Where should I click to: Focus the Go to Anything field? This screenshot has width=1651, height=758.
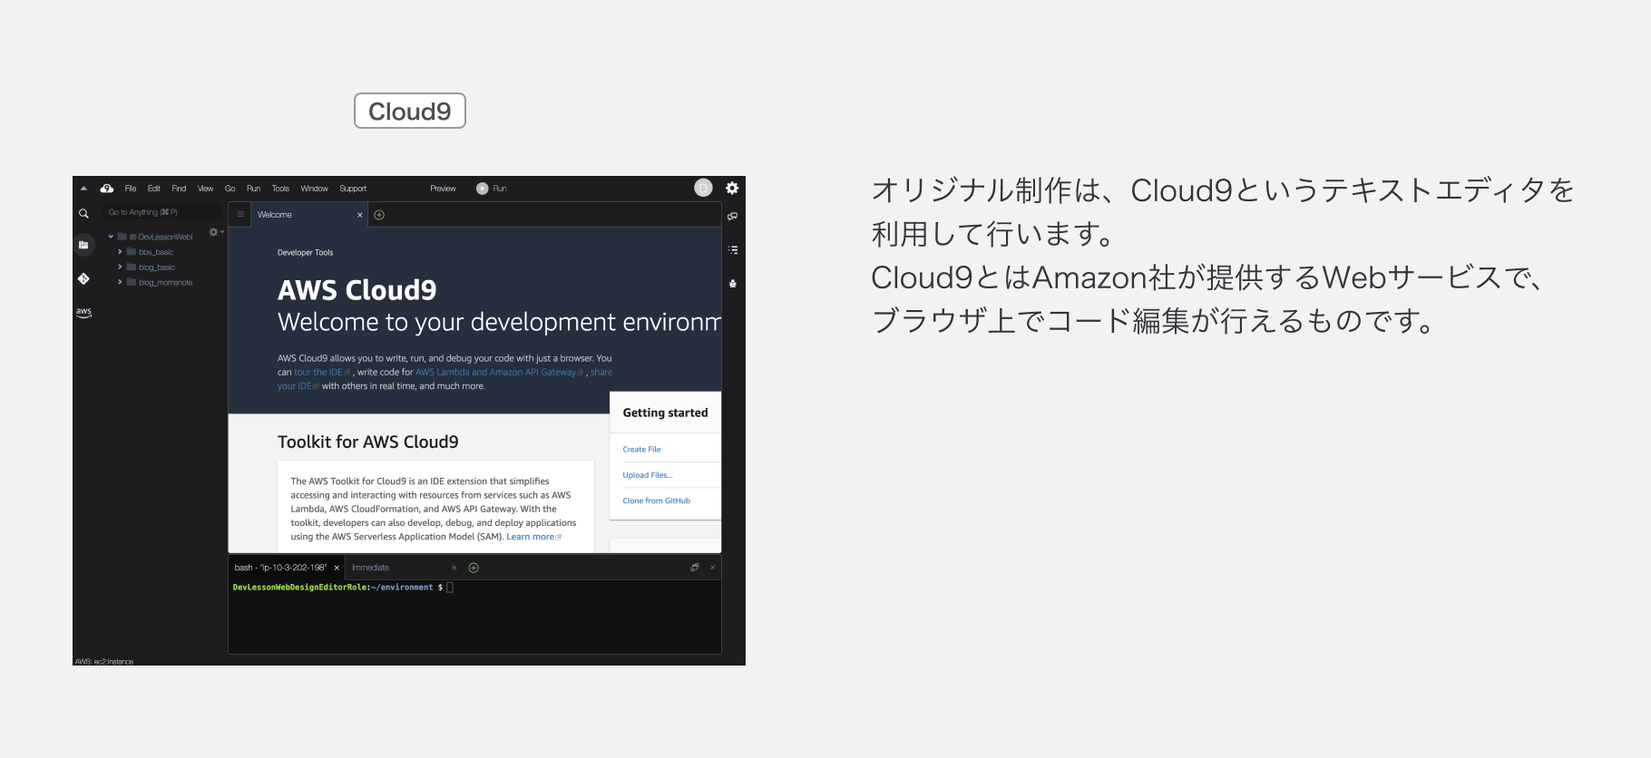[x=161, y=212]
